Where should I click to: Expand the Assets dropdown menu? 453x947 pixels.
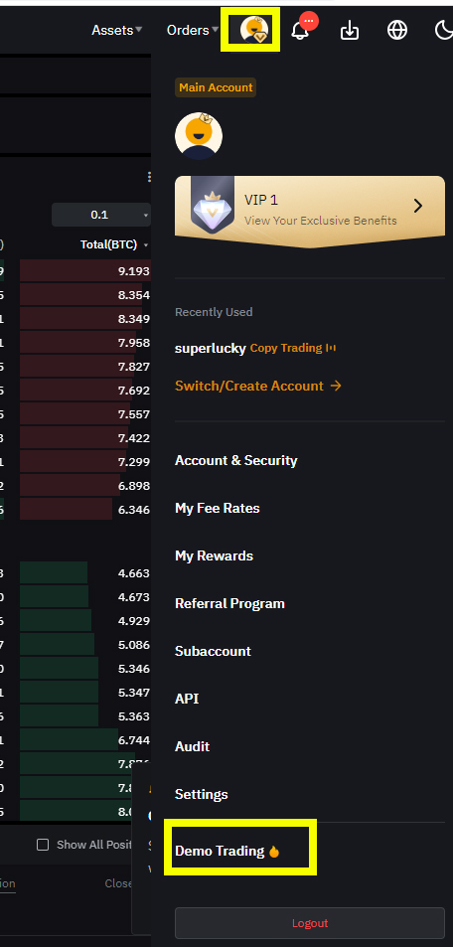116,30
